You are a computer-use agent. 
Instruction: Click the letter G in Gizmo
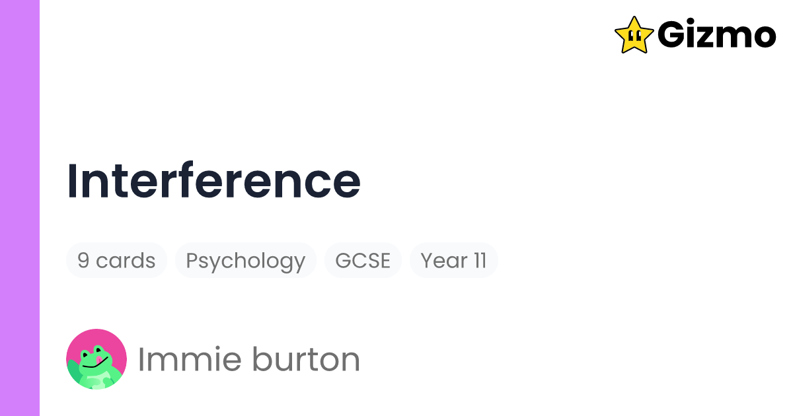(673, 35)
